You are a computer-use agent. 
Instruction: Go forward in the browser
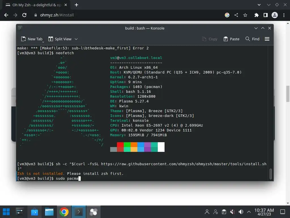click(15, 15)
